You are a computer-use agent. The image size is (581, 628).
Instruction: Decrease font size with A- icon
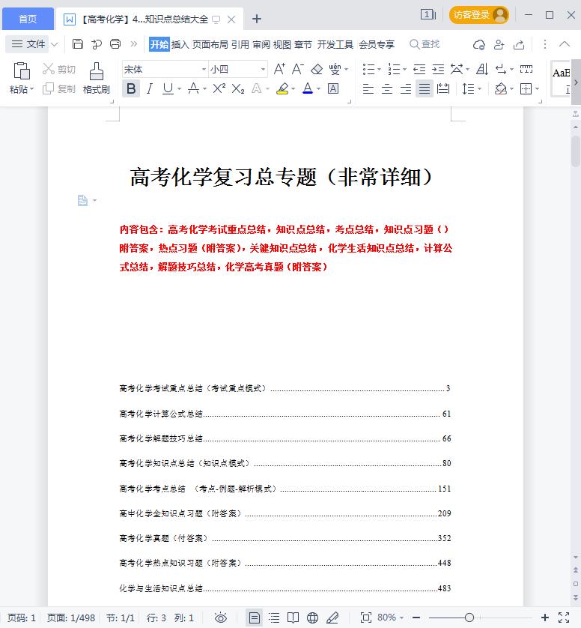[x=298, y=69]
